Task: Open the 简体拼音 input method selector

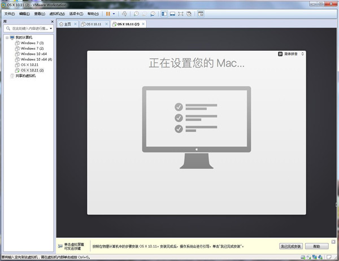Action: coord(291,54)
